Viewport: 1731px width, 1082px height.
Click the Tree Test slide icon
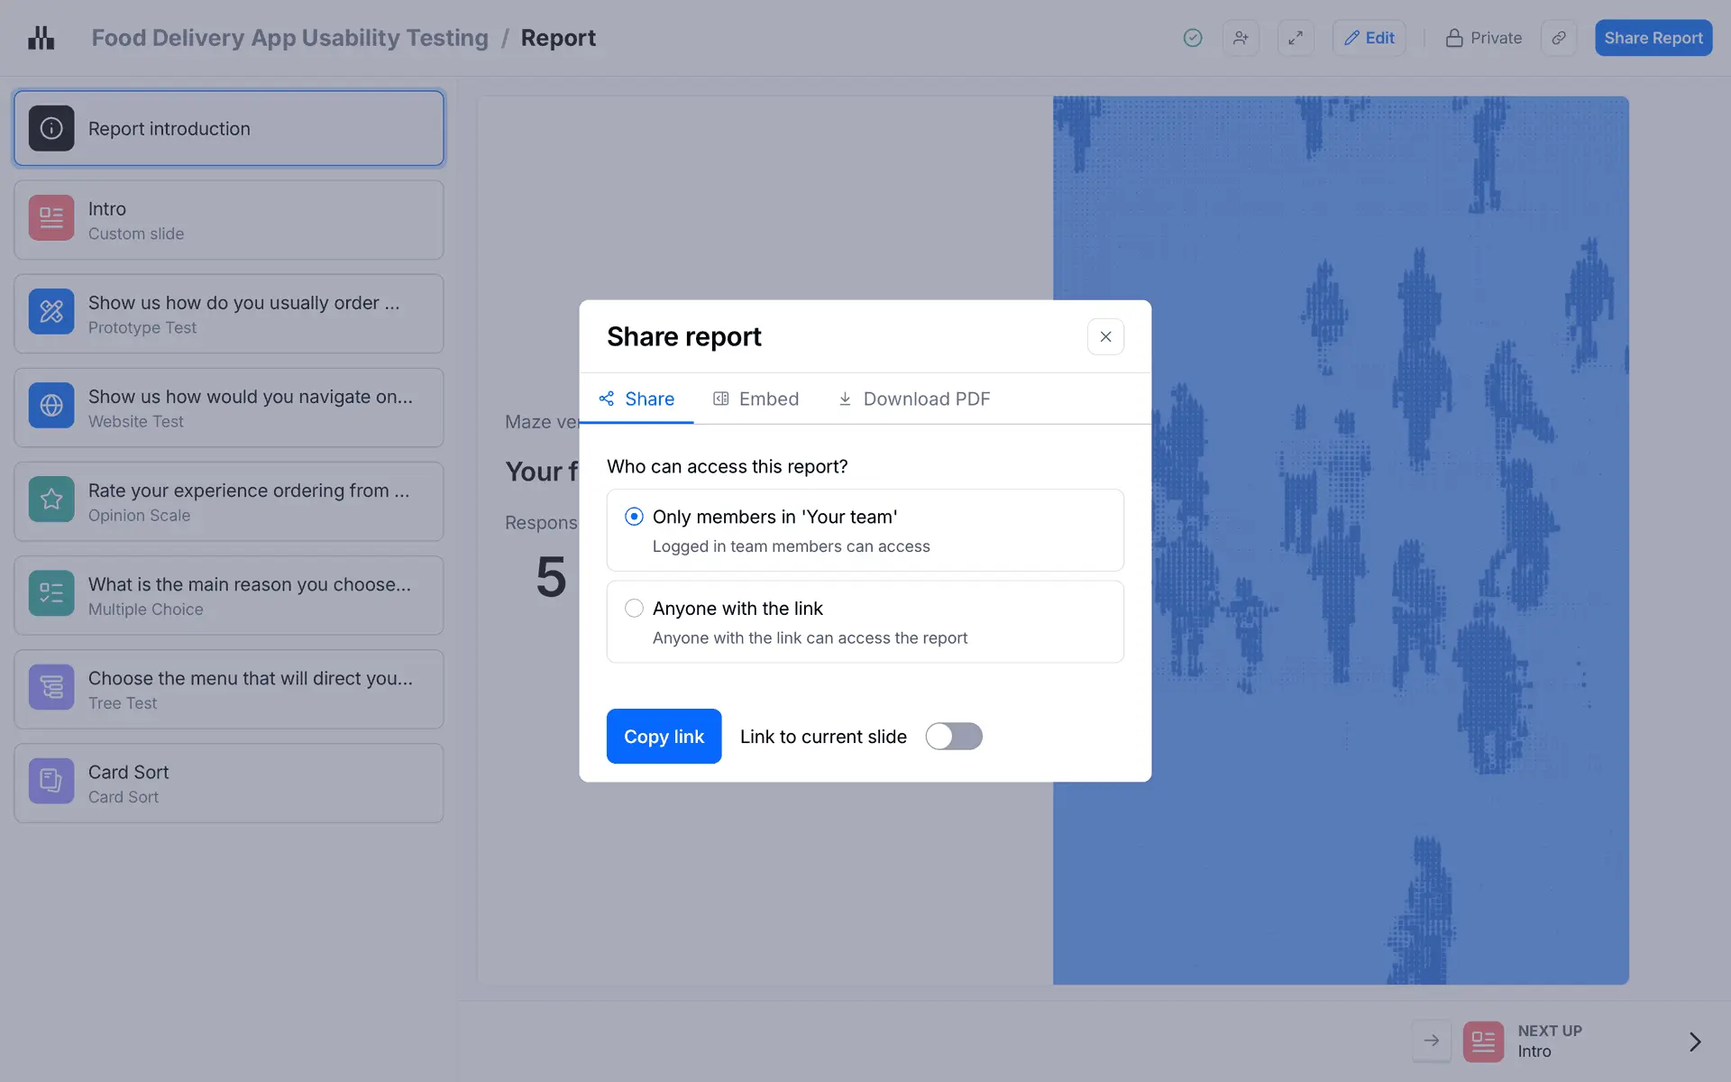point(51,688)
